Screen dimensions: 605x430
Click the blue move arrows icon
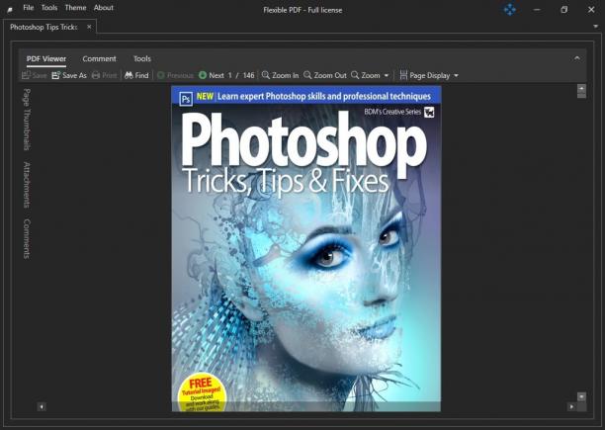pyautogui.click(x=510, y=9)
